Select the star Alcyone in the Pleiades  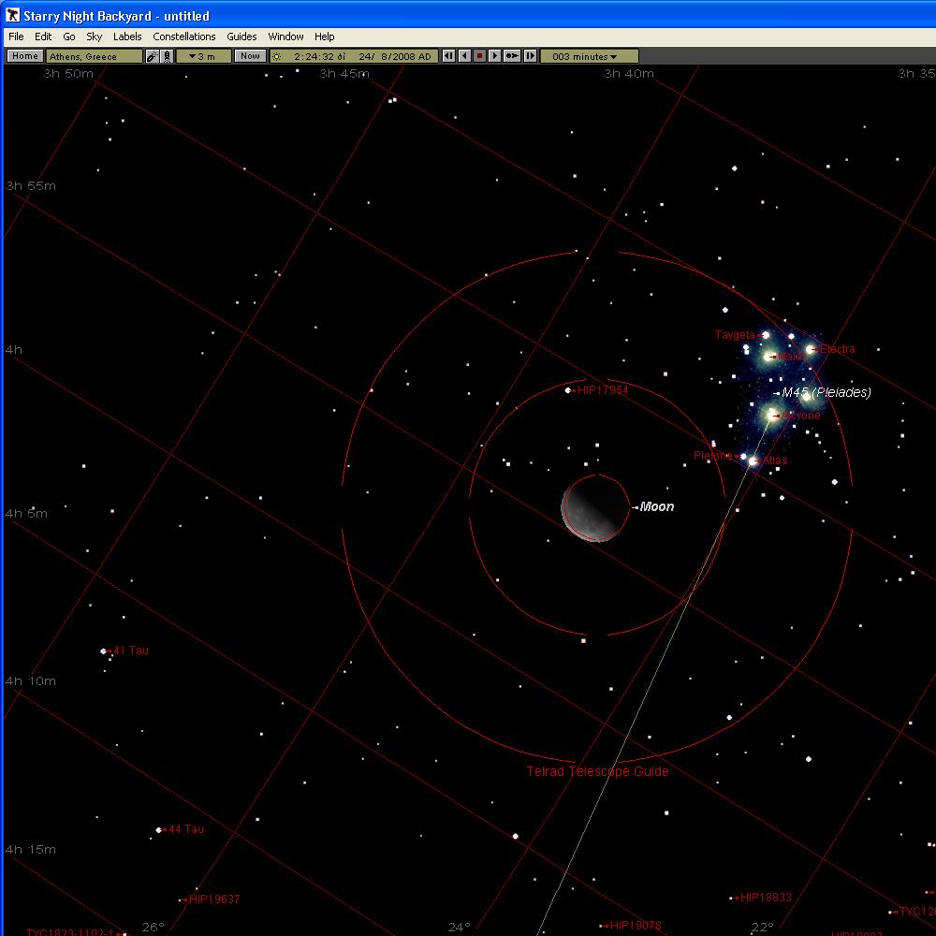click(x=772, y=415)
